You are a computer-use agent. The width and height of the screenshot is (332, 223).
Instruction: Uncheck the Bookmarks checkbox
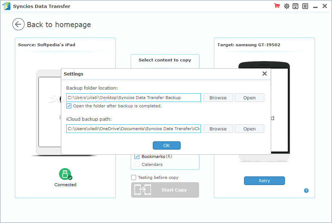pos(137,156)
